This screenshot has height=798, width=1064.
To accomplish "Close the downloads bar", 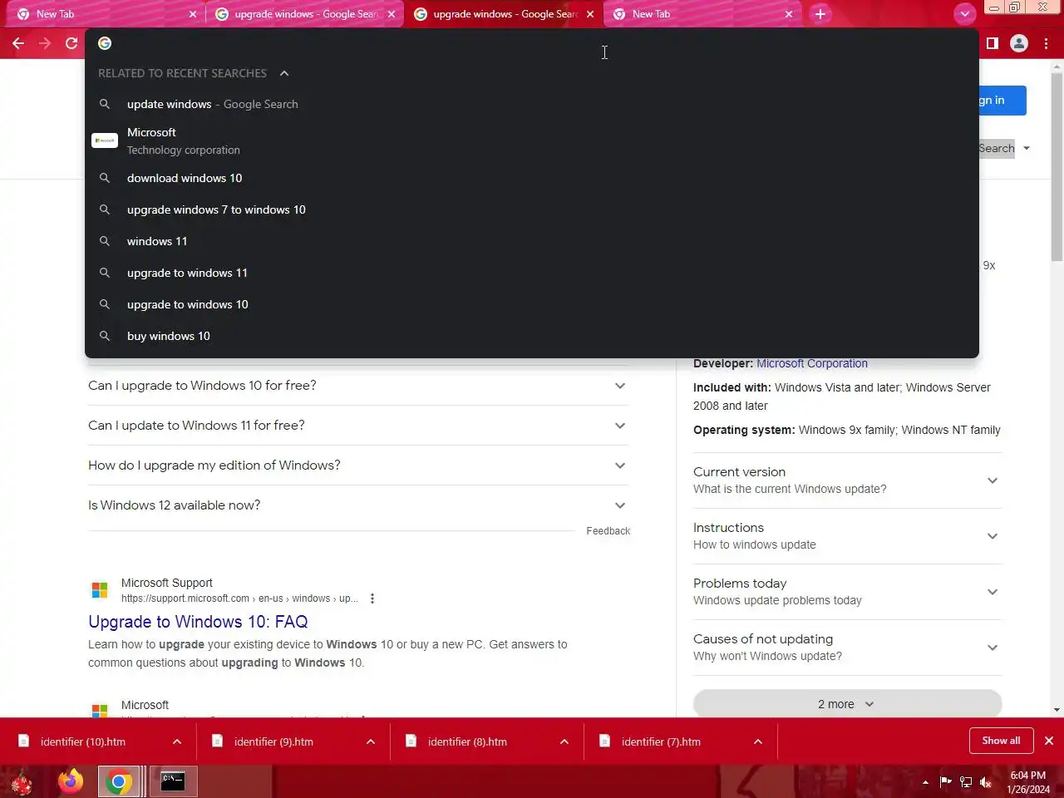I will pyautogui.click(x=1049, y=741).
